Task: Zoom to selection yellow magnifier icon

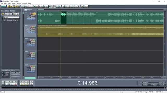Action: 21,84
